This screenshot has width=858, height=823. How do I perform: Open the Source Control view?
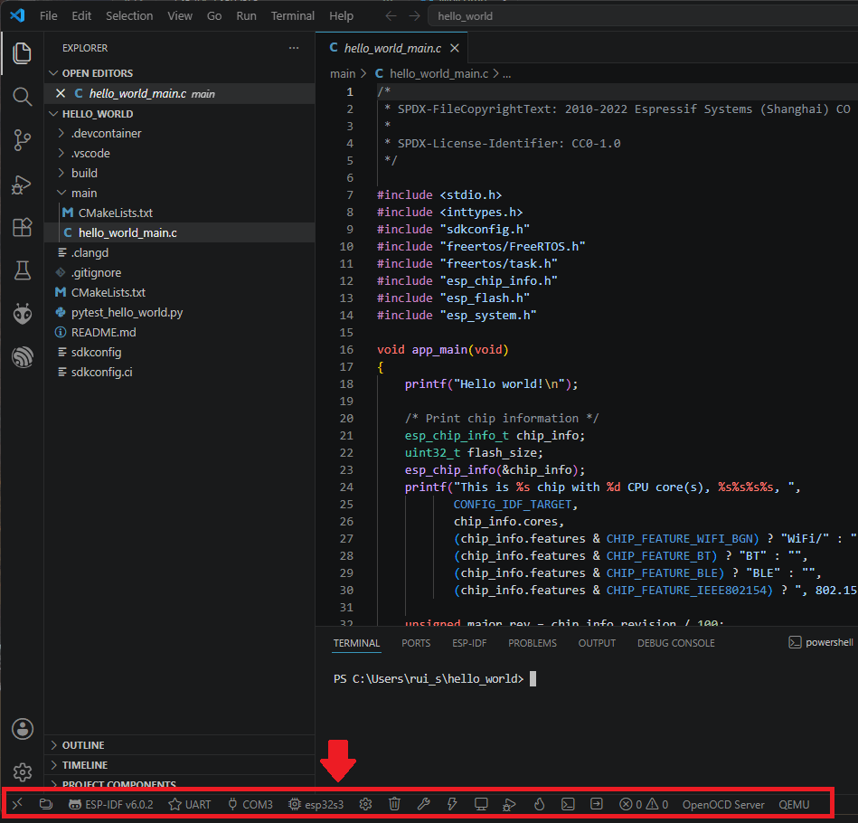[x=22, y=140]
